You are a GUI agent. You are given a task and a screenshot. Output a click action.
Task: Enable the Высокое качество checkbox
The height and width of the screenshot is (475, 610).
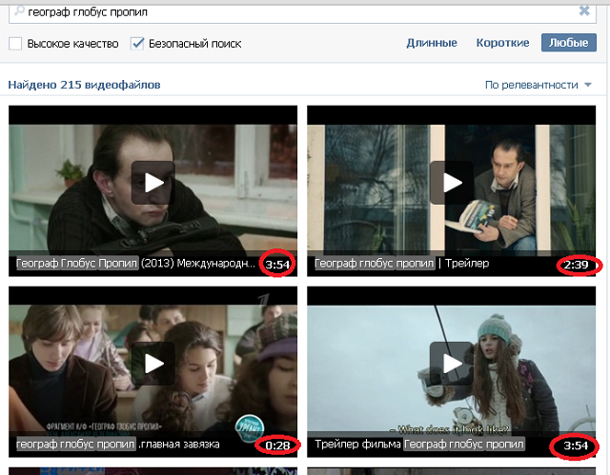pyautogui.click(x=15, y=44)
